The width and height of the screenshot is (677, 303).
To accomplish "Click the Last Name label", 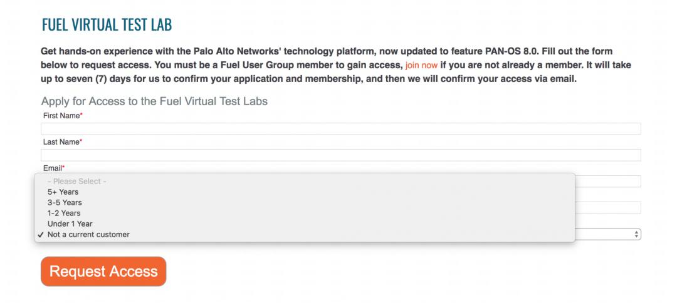I will [x=61, y=142].
